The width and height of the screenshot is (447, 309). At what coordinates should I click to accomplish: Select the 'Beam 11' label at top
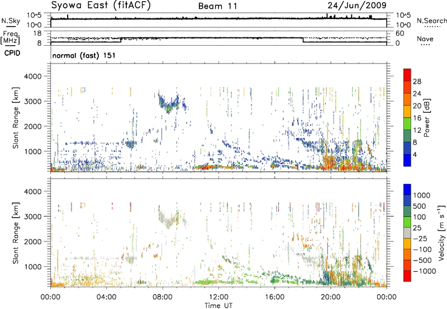218,6
